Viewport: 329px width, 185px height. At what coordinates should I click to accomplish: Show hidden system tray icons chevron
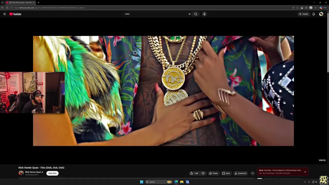305,182
